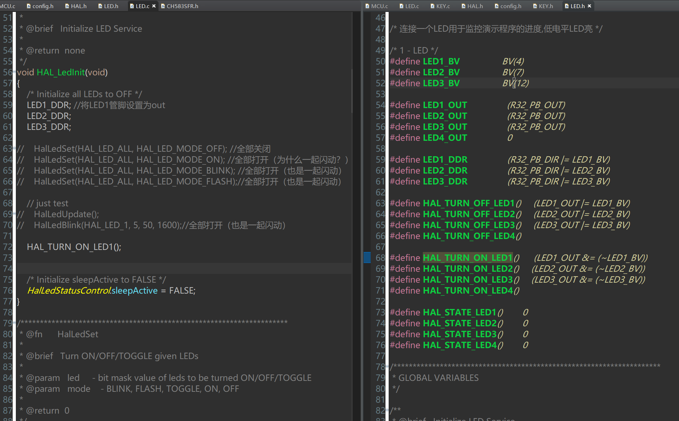Image resolution: width=679 pixels, height=421 pixels.
Task: Click line number 72 in LED.c gutter
Action: coord(7,247)
